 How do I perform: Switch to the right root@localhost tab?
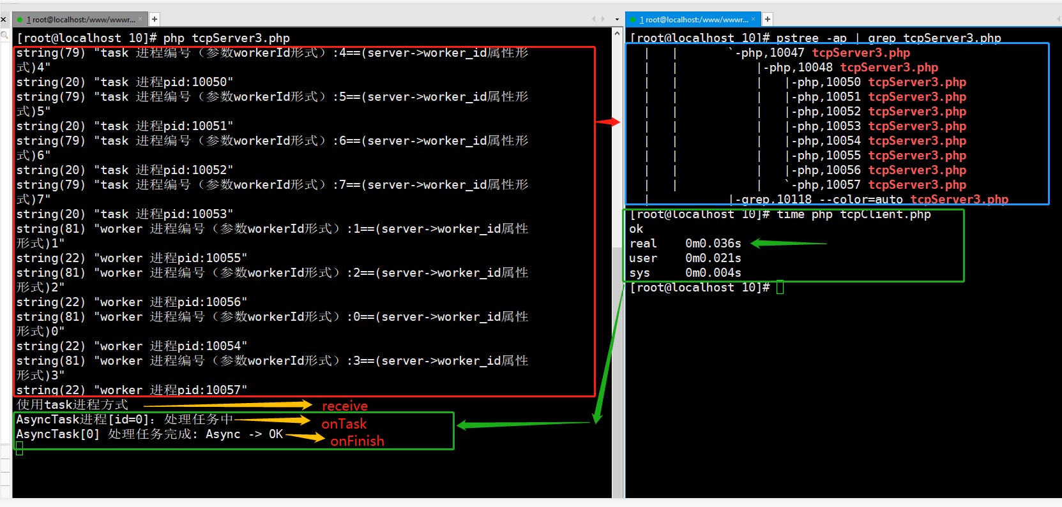[694, 19]
